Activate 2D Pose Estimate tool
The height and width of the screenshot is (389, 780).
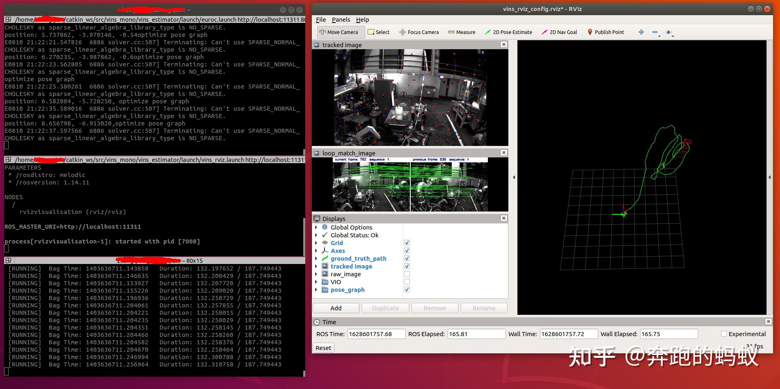pos(508,32)
